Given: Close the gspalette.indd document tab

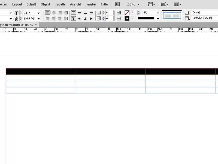Looking at the screenshot, I should 36,25.
